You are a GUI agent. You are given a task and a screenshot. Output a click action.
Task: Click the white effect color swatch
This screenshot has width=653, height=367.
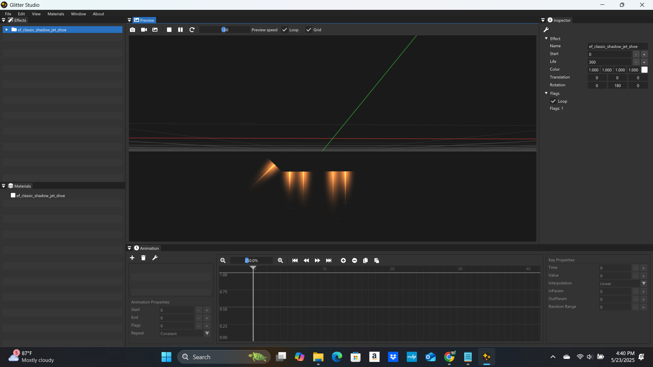(644, 70)
